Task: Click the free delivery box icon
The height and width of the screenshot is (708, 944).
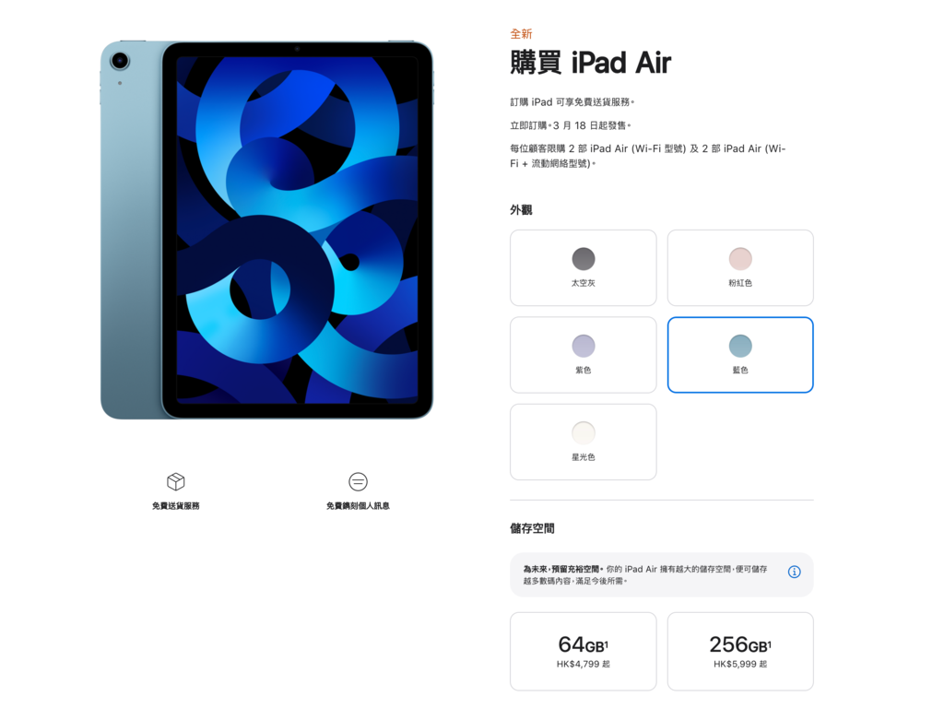Action: 176,481
